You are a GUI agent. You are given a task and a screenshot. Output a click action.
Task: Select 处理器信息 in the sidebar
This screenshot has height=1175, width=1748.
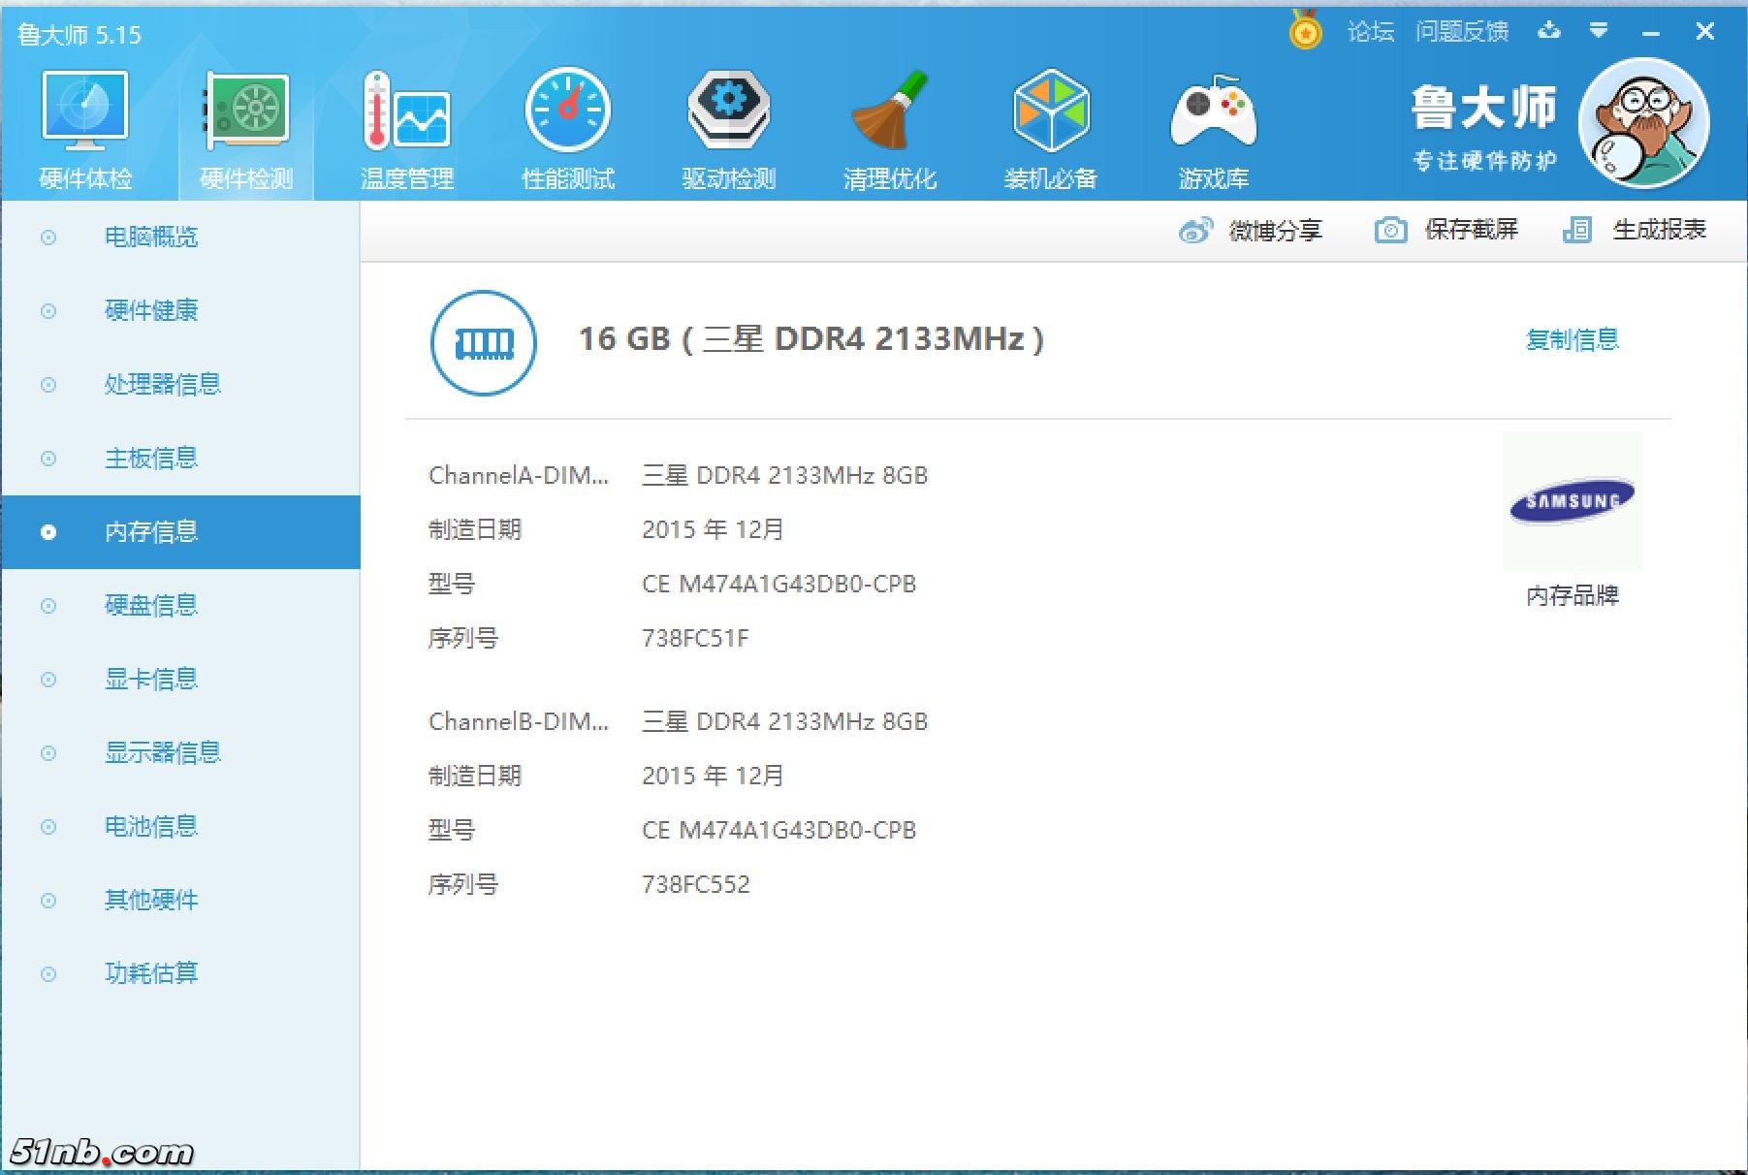pos(162,385)
